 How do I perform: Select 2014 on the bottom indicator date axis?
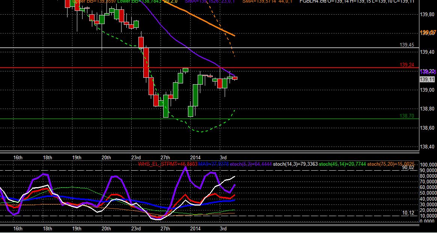(195, 229)
